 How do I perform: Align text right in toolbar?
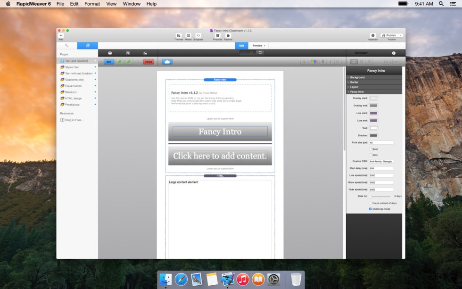(x=369, y=62)
